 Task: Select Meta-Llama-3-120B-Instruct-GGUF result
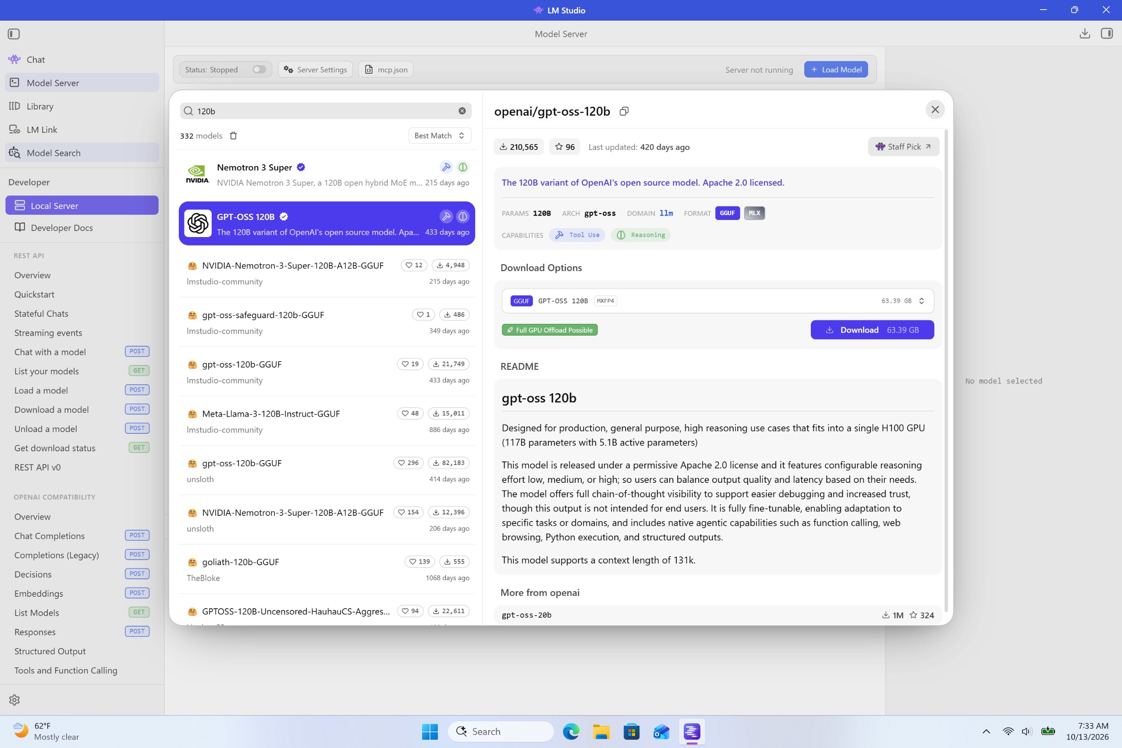pyautogui.click(x=327, y=421)
